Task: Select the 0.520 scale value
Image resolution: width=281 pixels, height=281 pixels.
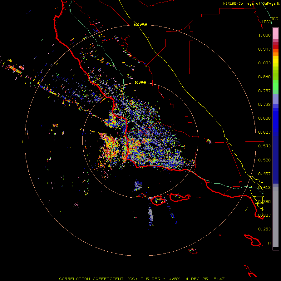Action: point(264,160)
